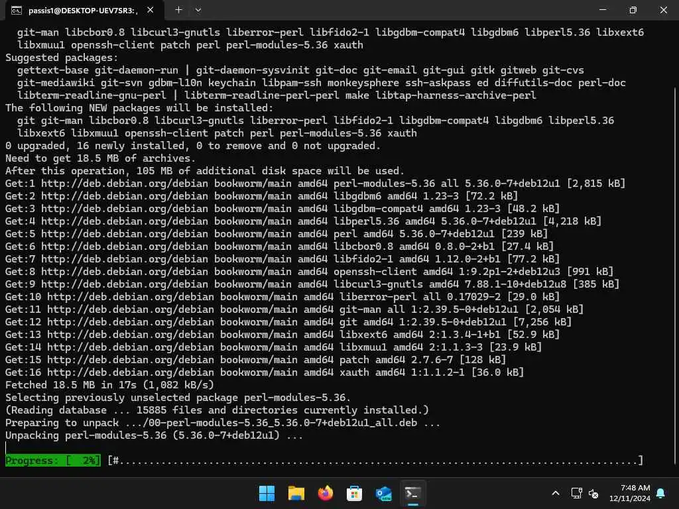Viewport: 679px width, 509px height.
Task: Click the Get:15 patch line
Action: coord(255,359)
